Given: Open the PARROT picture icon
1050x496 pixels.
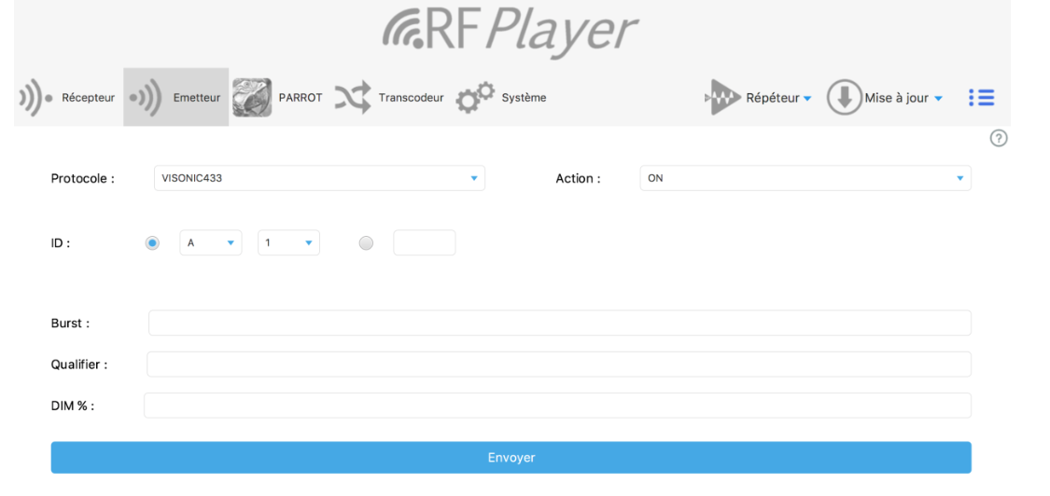Looking at the screenshot, I should (x=252, y=98).
